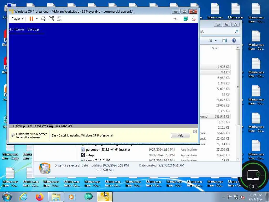Click the 35,206 KB size cell
269x202 pixels.
[x=223, y=150]
